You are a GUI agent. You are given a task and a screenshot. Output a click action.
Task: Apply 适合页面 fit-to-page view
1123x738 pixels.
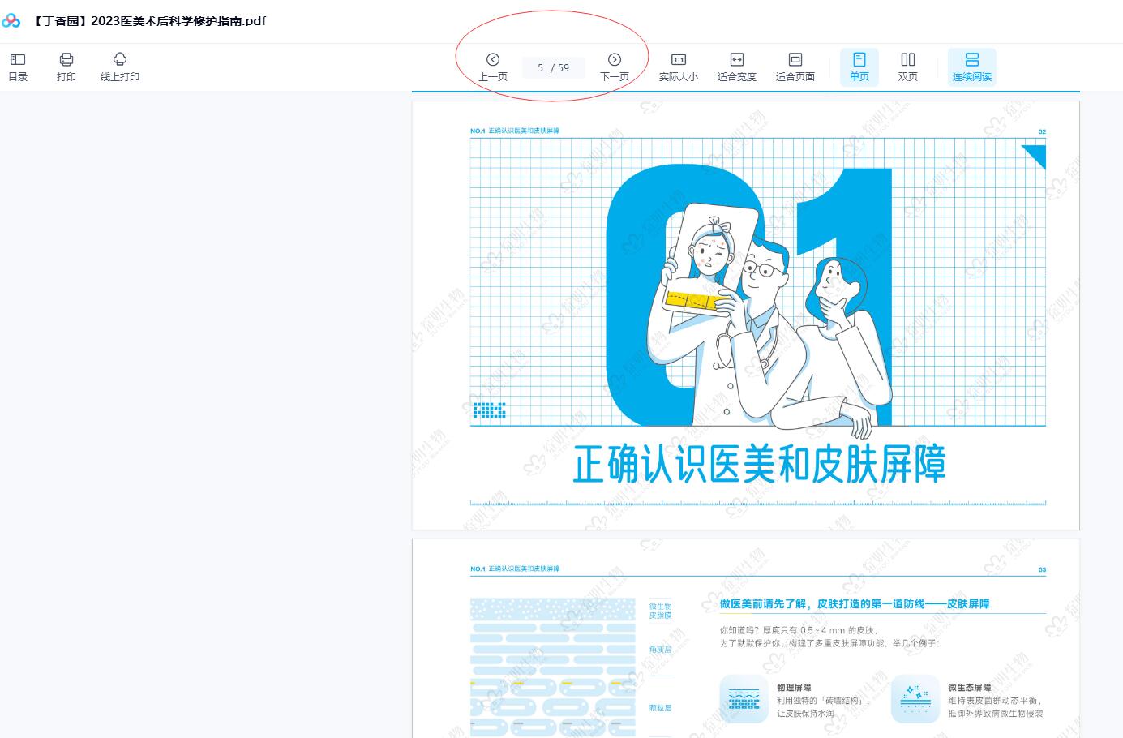tap(795, 67)
